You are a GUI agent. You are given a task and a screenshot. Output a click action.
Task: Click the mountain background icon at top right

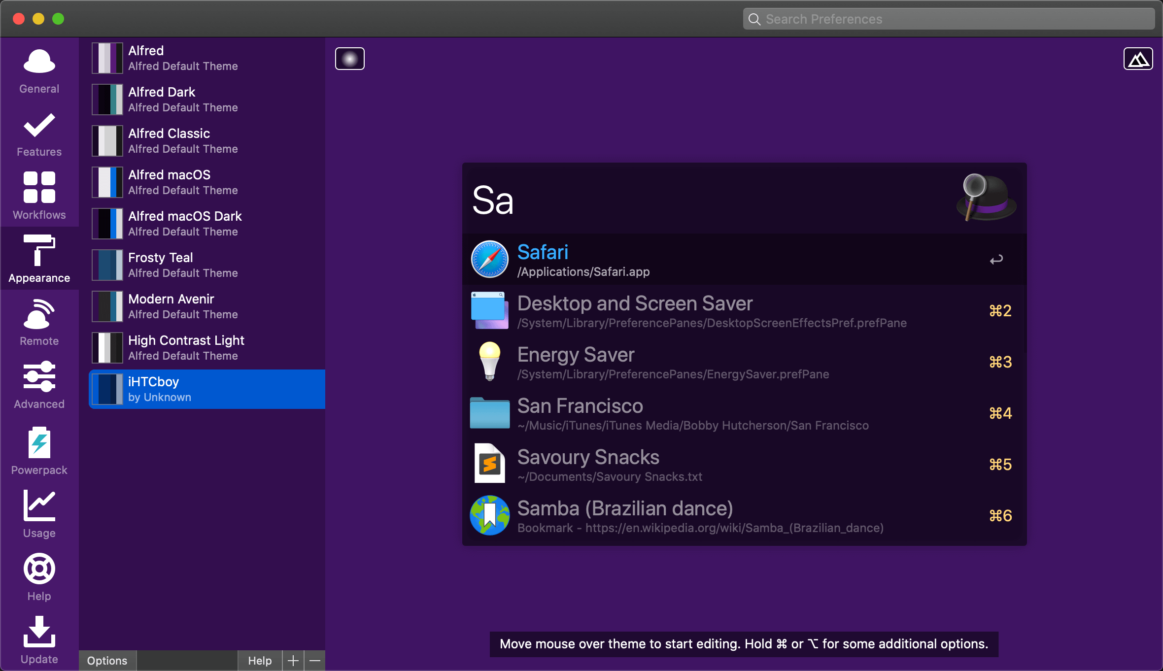[x=1138, y=59]
